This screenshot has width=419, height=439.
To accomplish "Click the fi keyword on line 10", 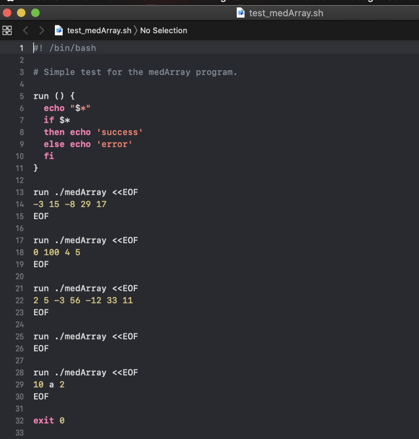I will pos(49,156).
